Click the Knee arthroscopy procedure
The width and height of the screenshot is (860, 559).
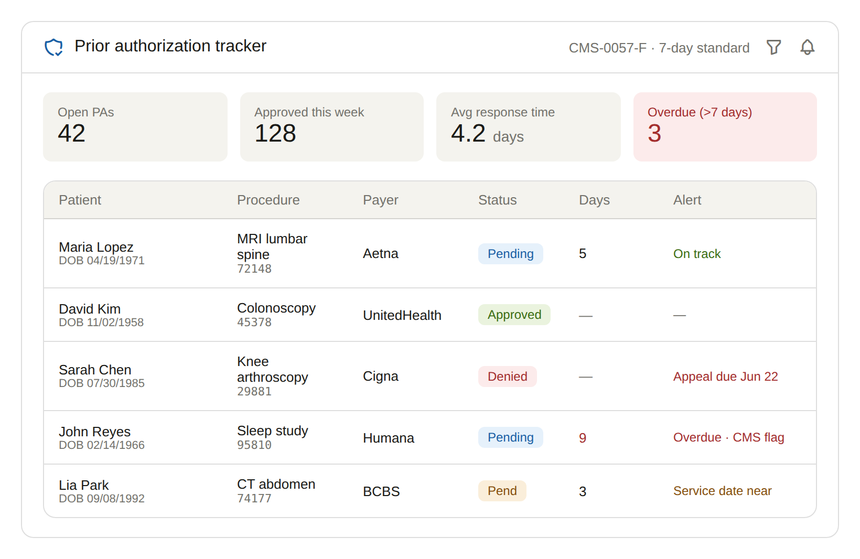[x=273, y=369]
